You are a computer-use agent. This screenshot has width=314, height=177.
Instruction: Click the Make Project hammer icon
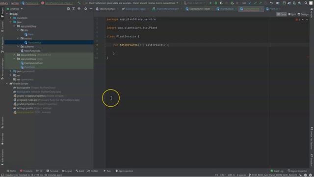(x=79, y=3)
